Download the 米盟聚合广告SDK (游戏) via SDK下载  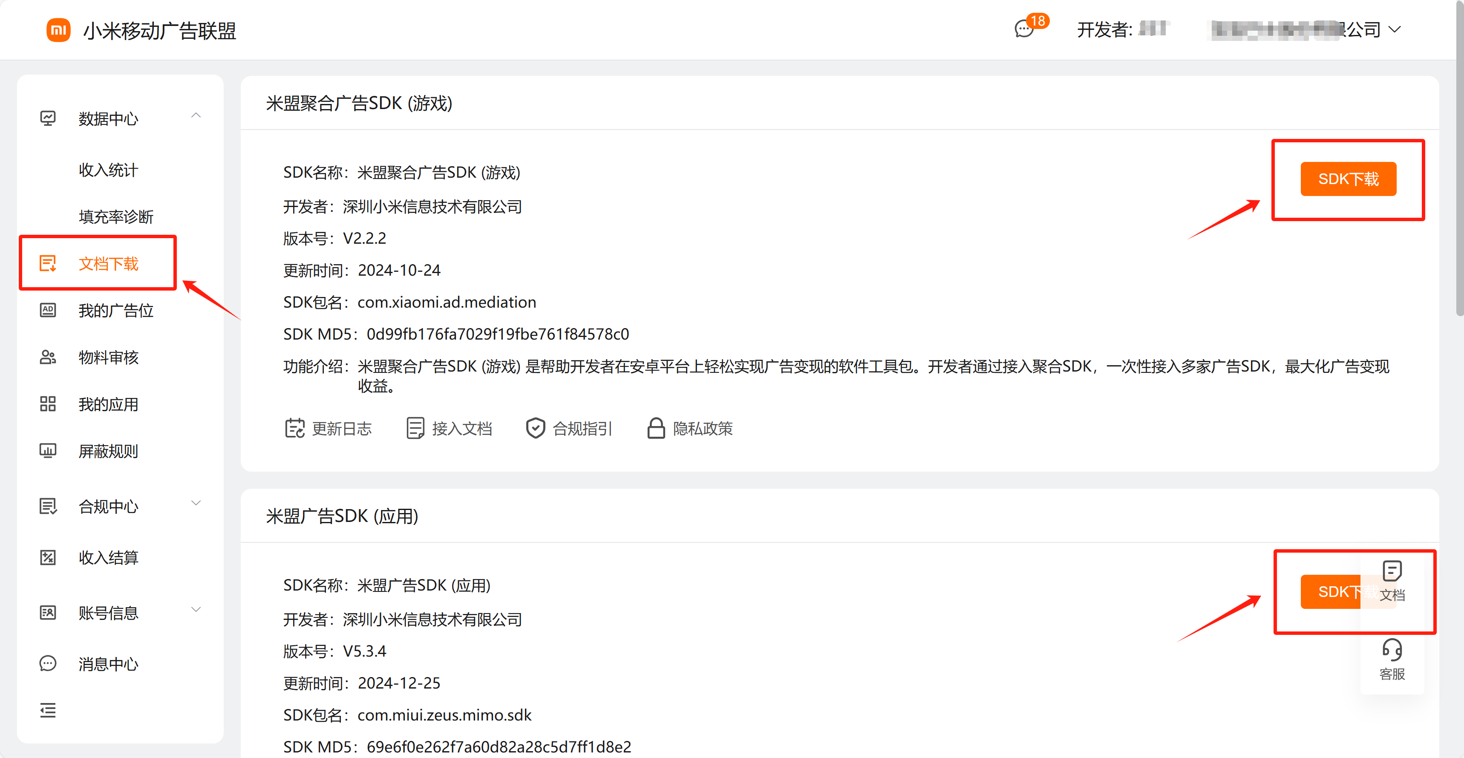1348,179
